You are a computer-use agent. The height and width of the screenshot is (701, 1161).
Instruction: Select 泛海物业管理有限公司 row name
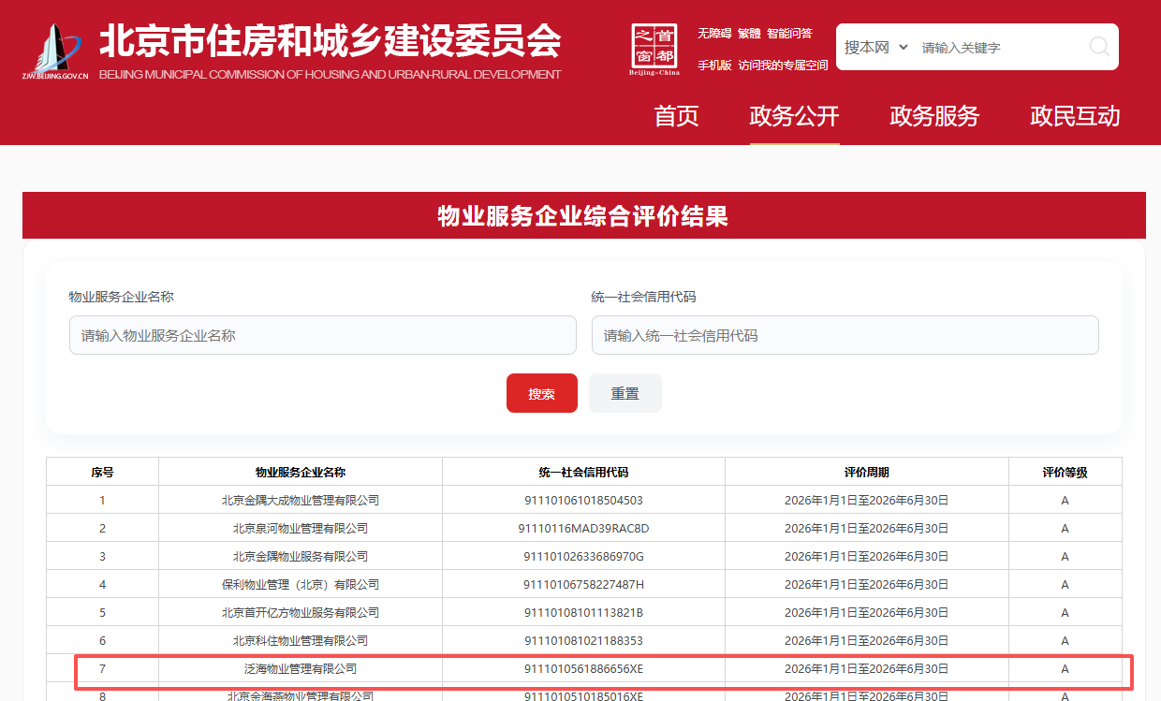[301, 668]
